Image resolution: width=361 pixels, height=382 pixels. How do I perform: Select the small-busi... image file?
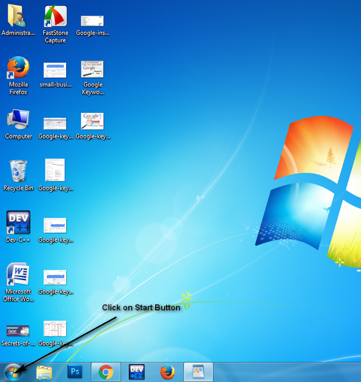tap(55, 75)
